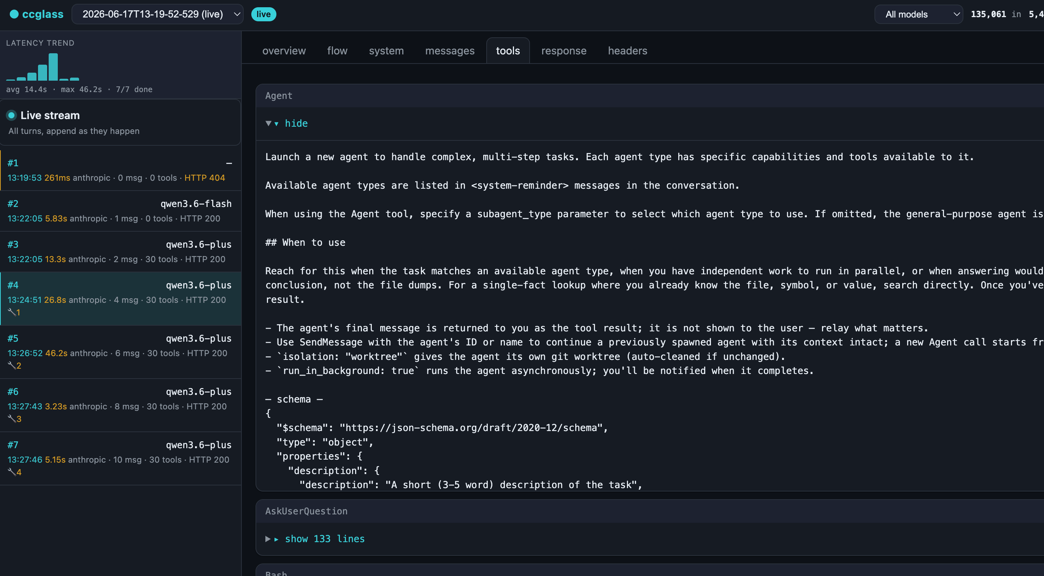Select turn #2 qwen3.6-flash
Screen dimensions: 1044x576
click(121, 211)
